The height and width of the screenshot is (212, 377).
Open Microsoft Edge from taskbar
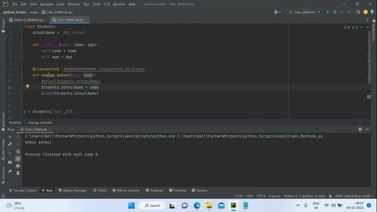tap(197, 206)
